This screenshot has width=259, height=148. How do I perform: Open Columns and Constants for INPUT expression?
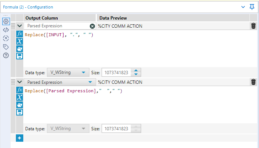pos(20,41)
